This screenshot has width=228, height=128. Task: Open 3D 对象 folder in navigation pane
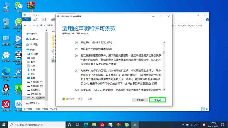[x=34, y=54]
